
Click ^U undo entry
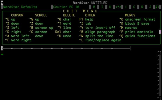click(64, 36)
